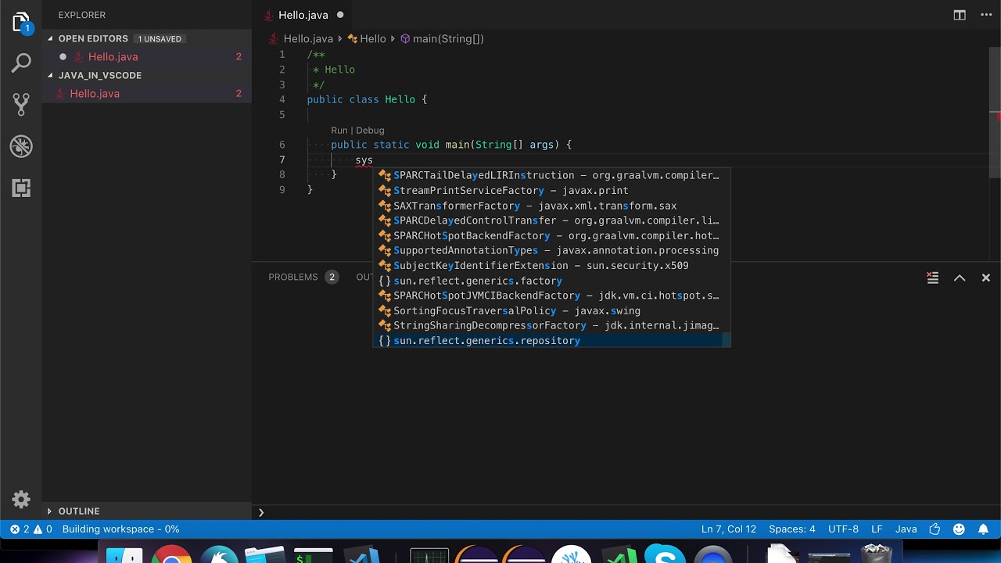Open notifications bell
The width and height of the screenshot is (1001, 563).
[983, 529]
